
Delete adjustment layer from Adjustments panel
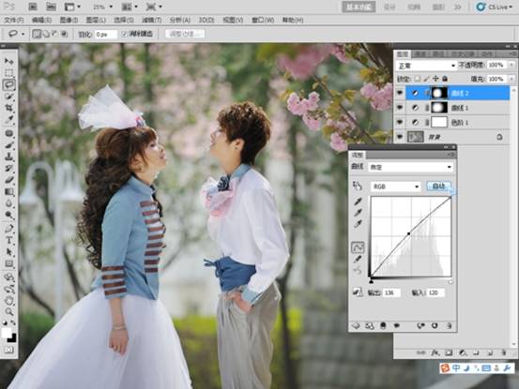449,326
